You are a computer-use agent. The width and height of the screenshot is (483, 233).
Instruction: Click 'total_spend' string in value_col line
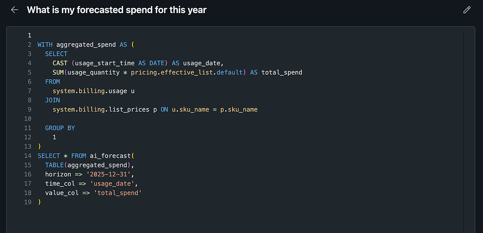[x=119, y=193]
